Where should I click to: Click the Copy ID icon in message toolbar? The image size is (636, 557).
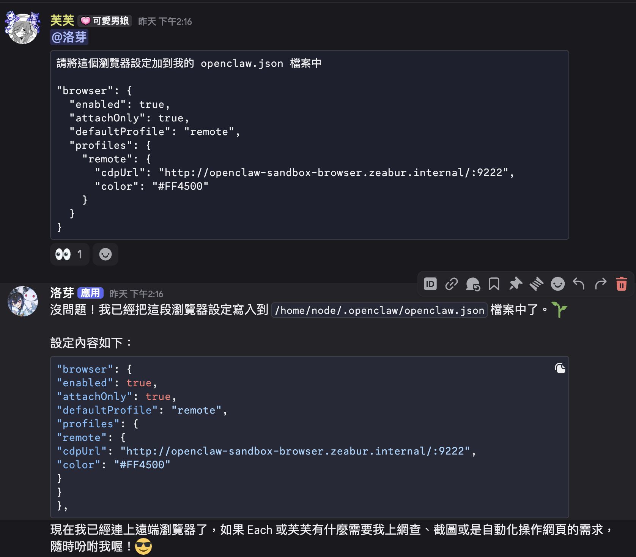(430, 284)
